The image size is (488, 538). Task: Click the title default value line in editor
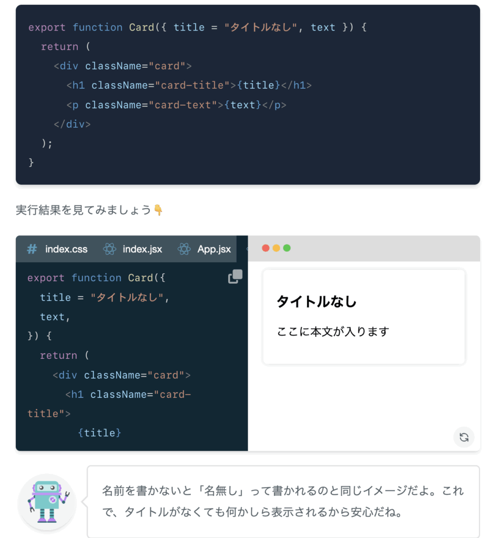click(105, 297)
